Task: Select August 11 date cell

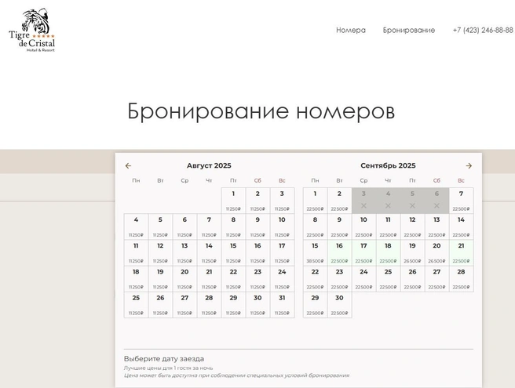Action: tap(136, 253)
